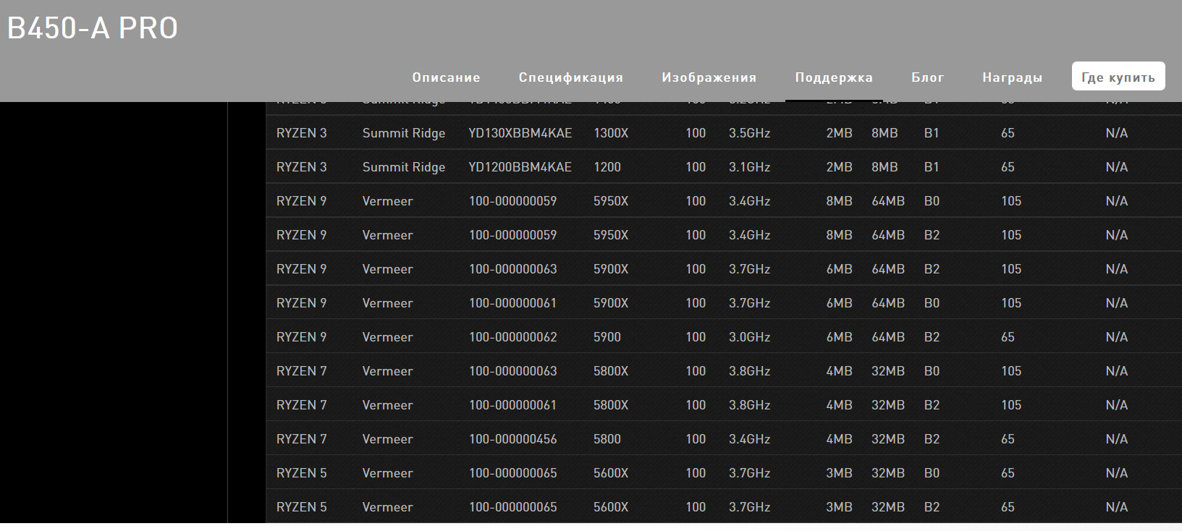
Task: Click 5600X model in the B0 row
Action: (x=611, y=473)
